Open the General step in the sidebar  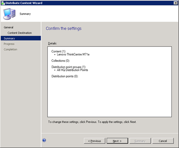point(8,27)
